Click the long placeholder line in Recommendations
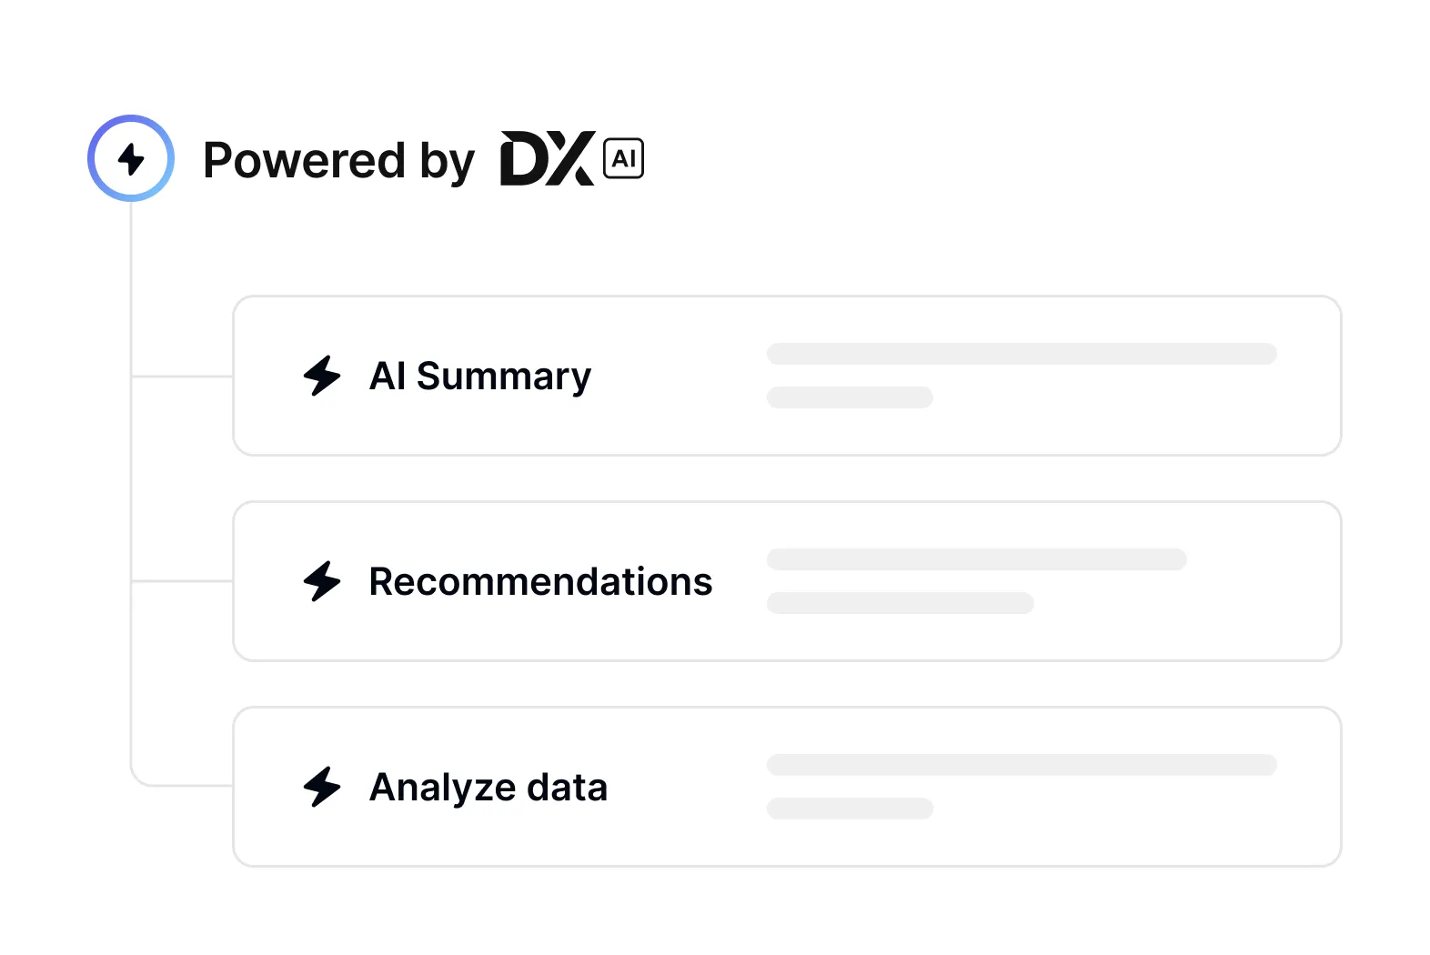Viewport: 1430px width, 955px height. point(977,559)
